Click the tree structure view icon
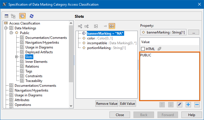 [x=13, y=16]
